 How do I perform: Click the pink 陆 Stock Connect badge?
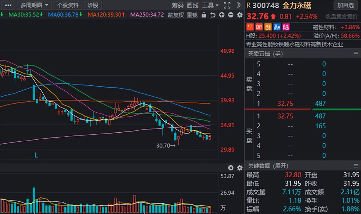(x=286, y=27)
